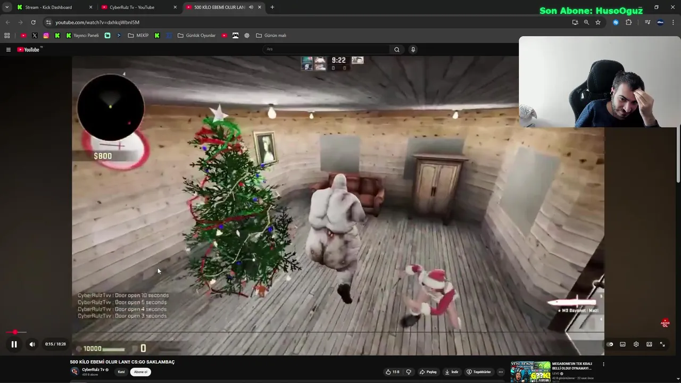Open options for the MEGABONK recommended video

[603, 364]
